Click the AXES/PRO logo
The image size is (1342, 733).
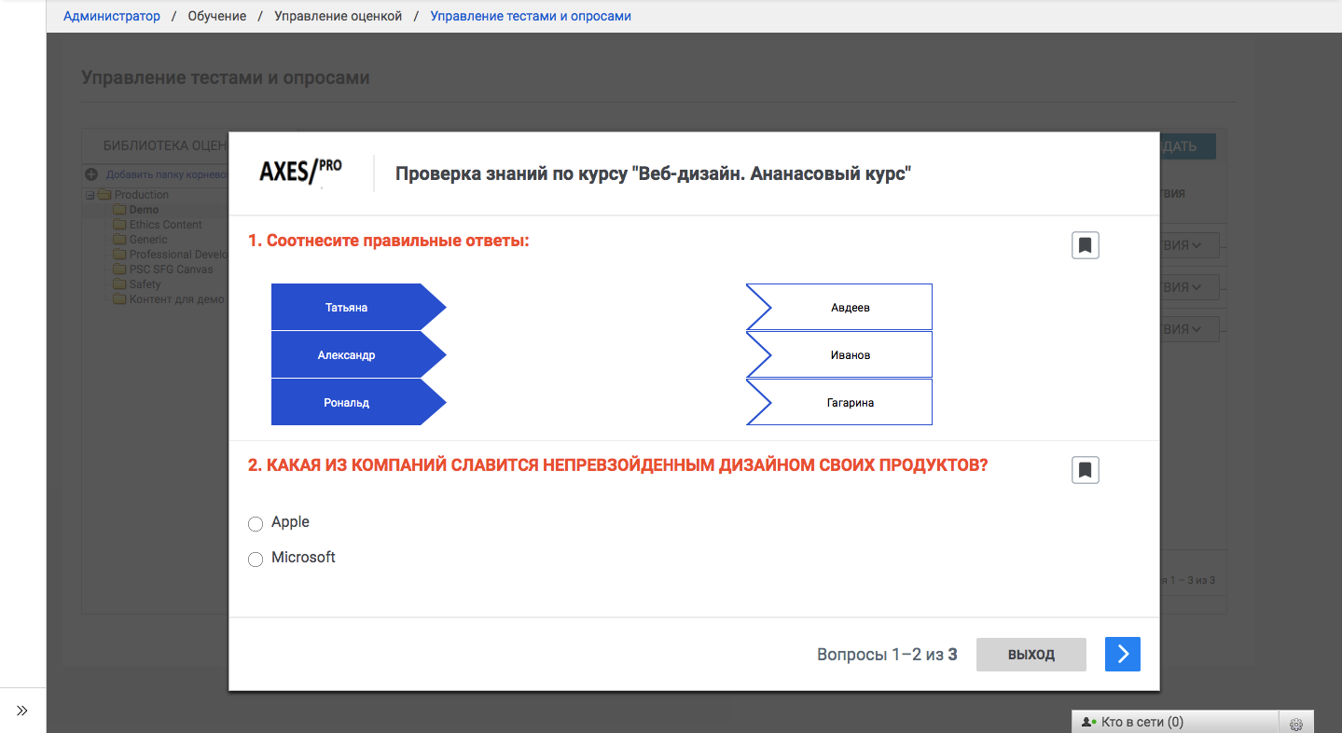300,172
